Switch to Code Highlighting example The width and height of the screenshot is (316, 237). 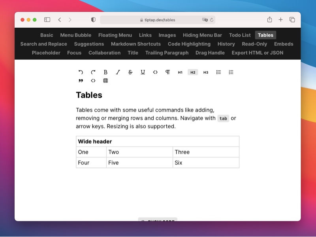click(x=189, y=44)
